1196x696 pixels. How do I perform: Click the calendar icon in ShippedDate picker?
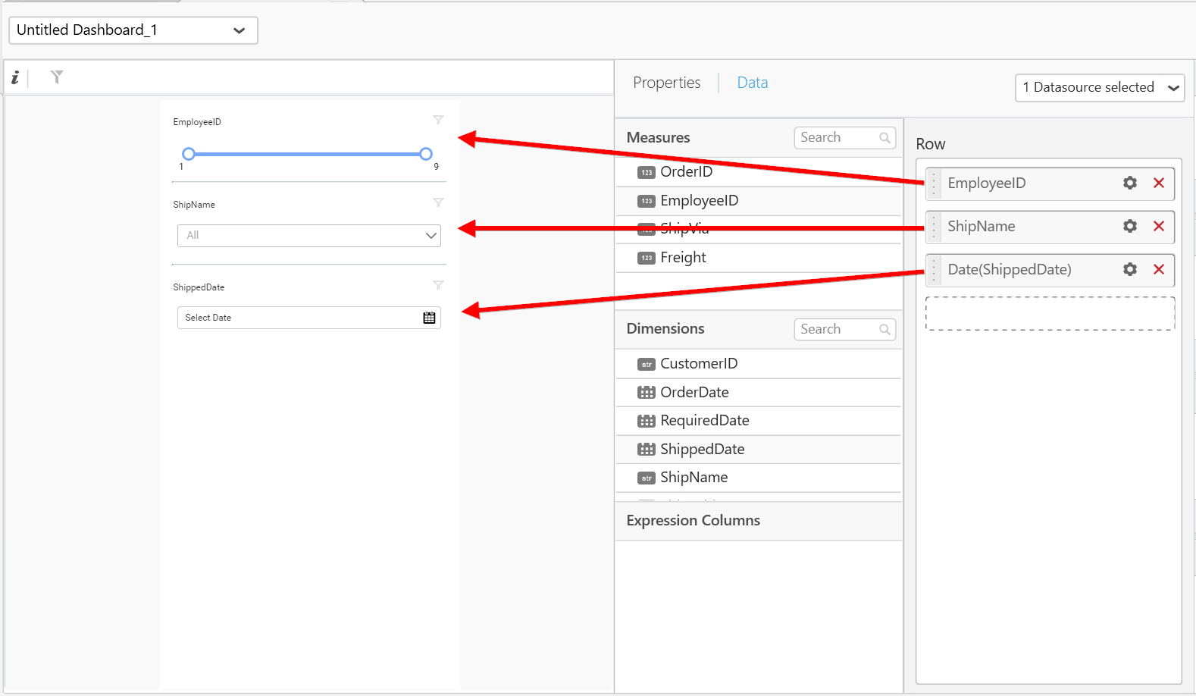click(429, 318)
